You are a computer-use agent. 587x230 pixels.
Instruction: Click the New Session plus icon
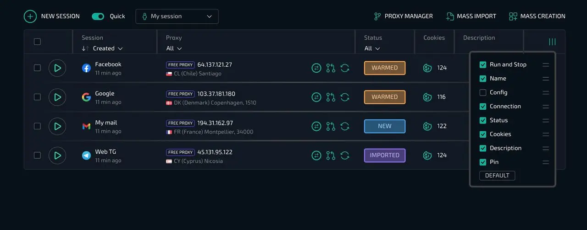point(30,16)
